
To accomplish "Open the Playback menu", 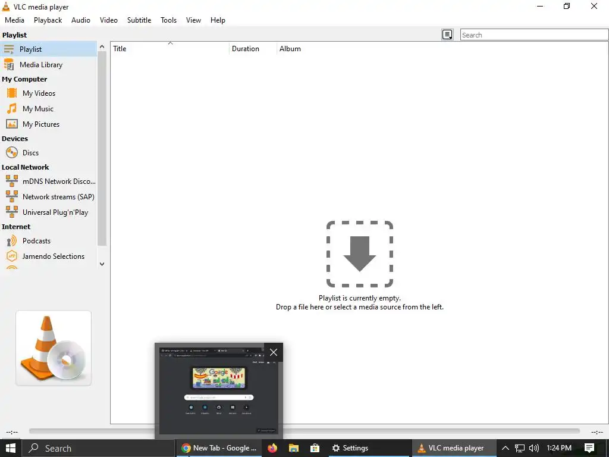I will pos(48,20).
